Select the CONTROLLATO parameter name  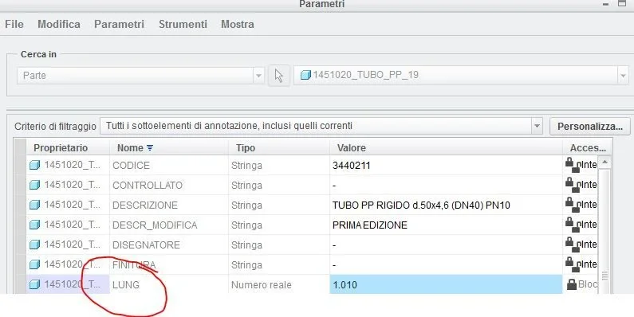click(x=148, y=186)
